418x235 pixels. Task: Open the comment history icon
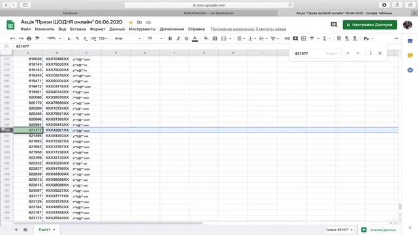334,25
